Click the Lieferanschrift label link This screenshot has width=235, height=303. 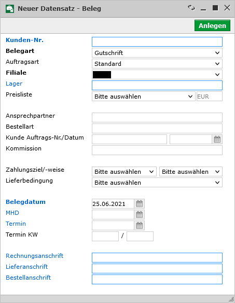point(26,267)
